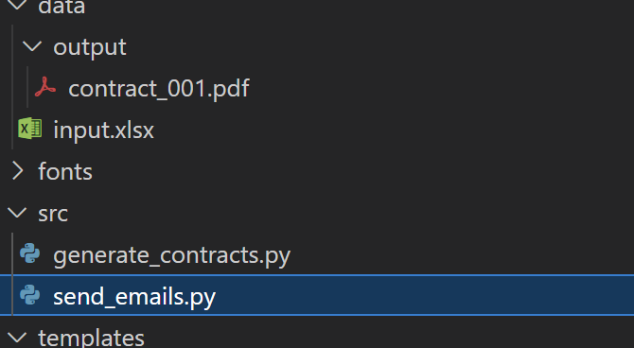Collapse the templates folder chevron
Image resolution: width=634 pixels, height=348 pixels.
coord(17,337)
